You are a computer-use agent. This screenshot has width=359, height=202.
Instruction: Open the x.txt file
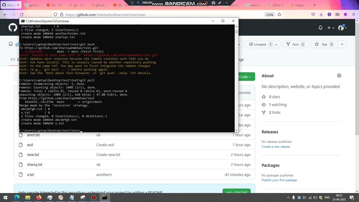(x=30, y=175)
